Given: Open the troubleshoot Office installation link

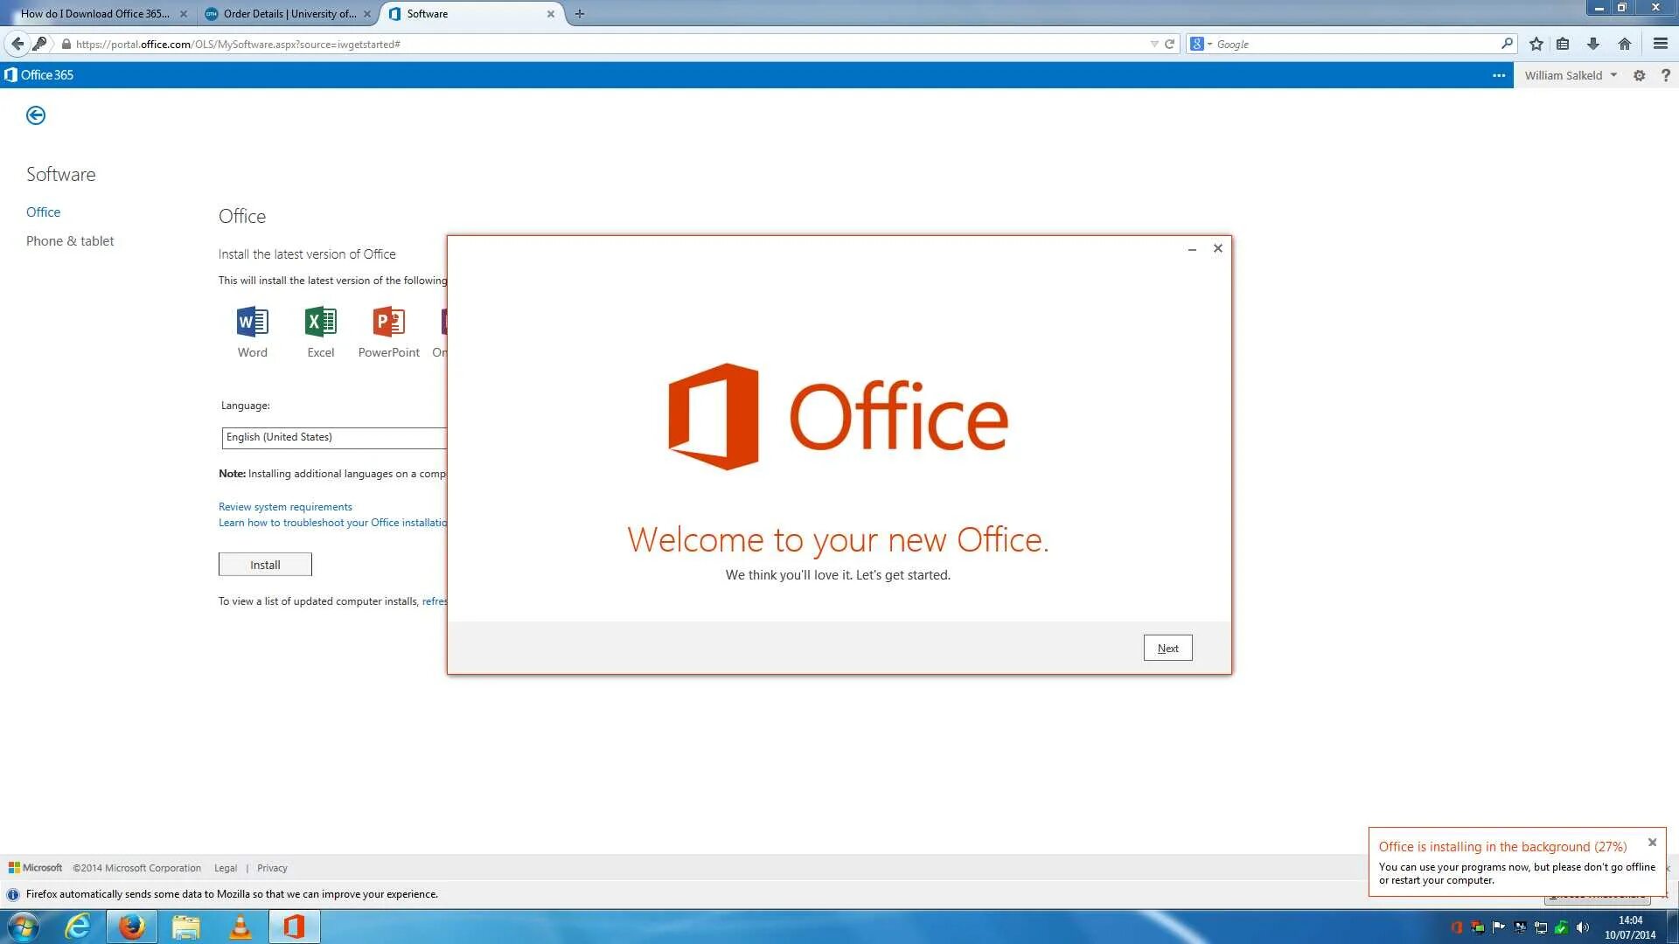Looking at the screenshot, I should 332,523.
